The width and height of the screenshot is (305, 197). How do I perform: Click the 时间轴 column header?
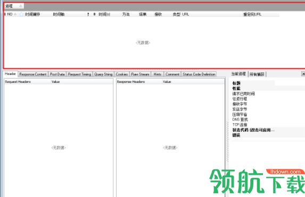[x=59, y=14]
